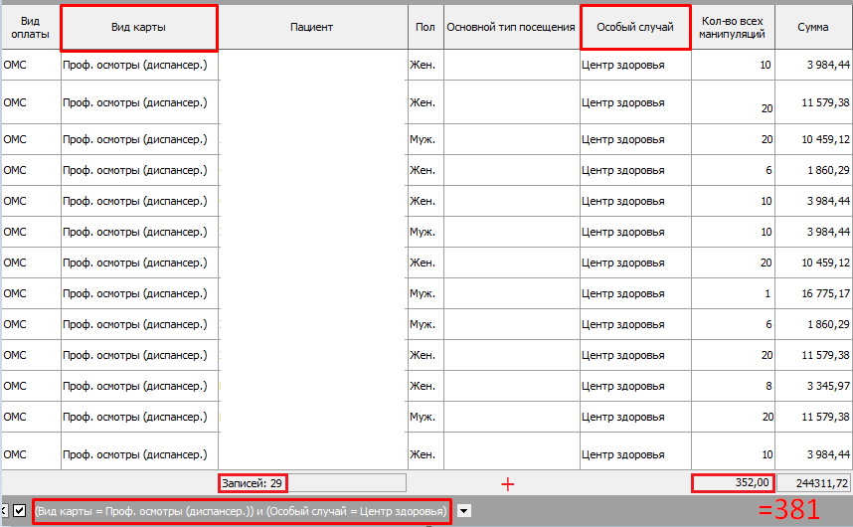Click 11 579,38 in the Муж. row
This screenshot has width=853, height=527.
(813, 418)
